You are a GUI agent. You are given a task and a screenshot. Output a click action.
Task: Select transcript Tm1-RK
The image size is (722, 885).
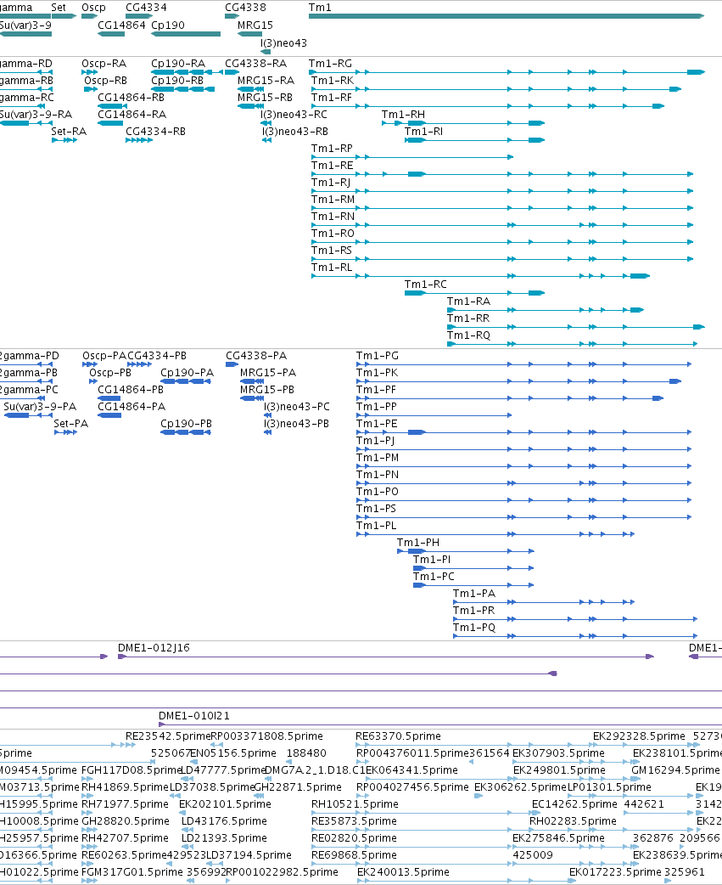pos(496,89)
